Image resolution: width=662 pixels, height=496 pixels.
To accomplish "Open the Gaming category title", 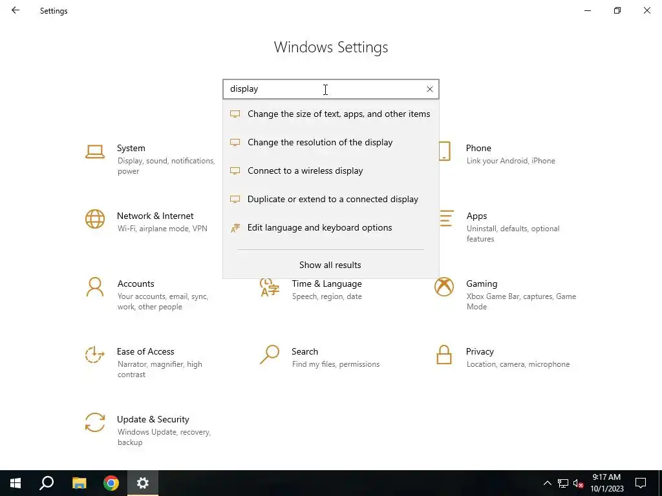I will [x=482, y=284].
